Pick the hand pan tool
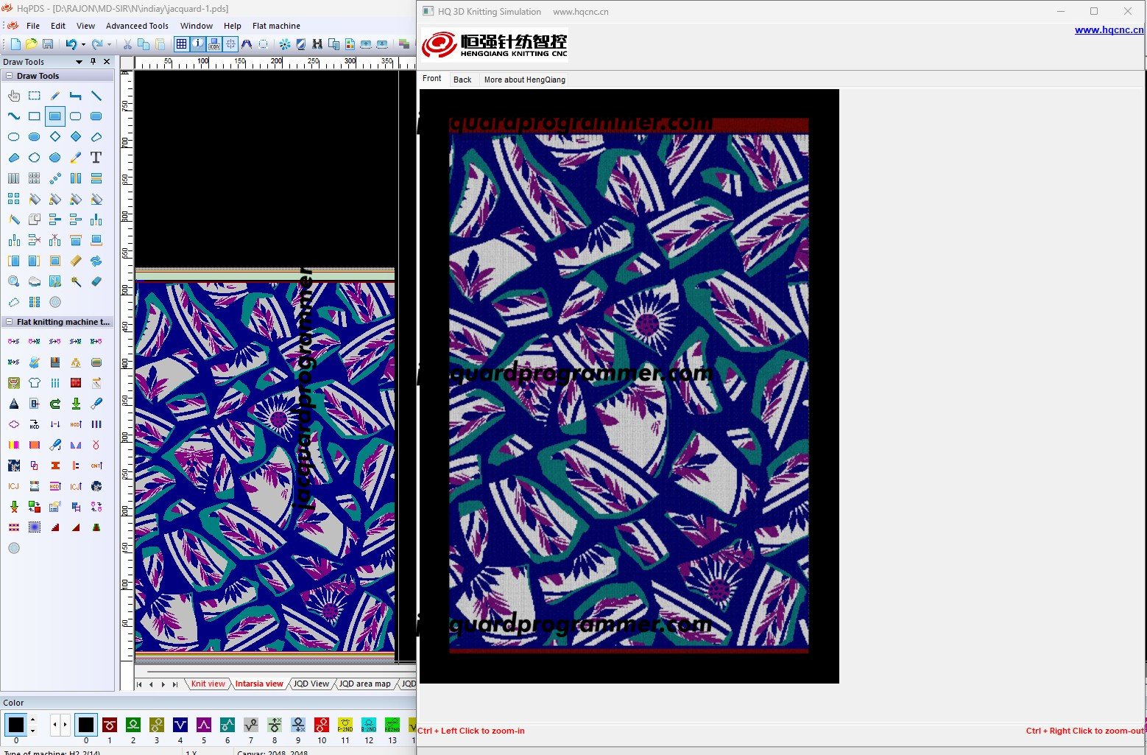This screenshot has width=1147, height=755. (x=14, y=96)
